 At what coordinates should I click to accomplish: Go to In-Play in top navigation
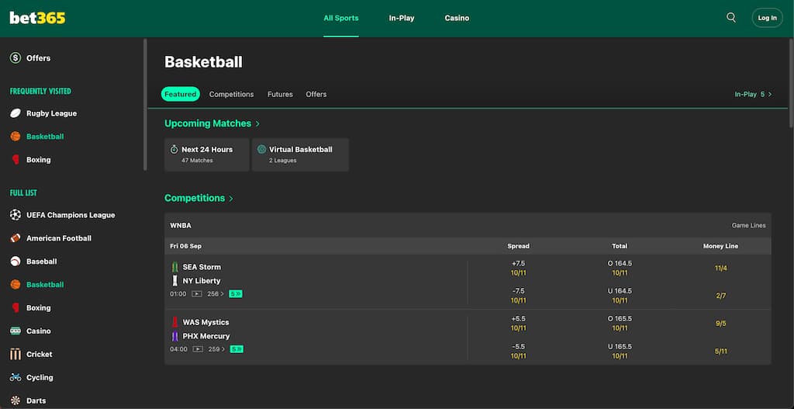pos(402,19)
